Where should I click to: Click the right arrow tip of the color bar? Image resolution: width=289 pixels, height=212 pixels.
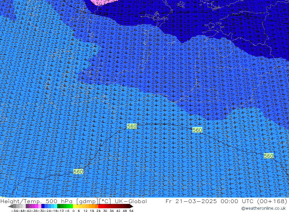pos(131,206)
